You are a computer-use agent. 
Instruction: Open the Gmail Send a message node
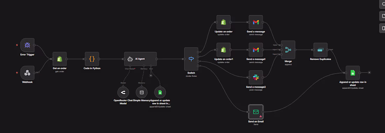255,22
